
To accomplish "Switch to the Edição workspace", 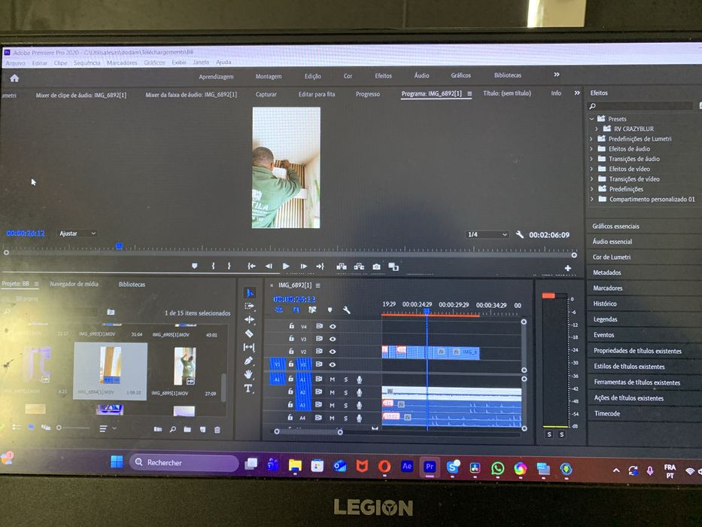I will coord(312,76).
